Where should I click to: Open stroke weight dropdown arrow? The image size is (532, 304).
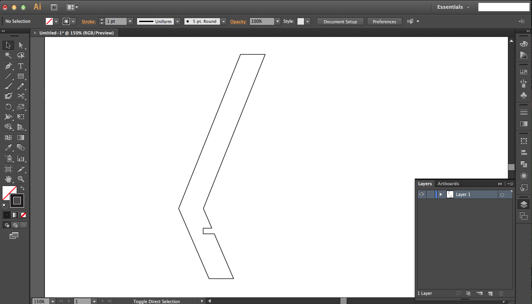point(130,21)
